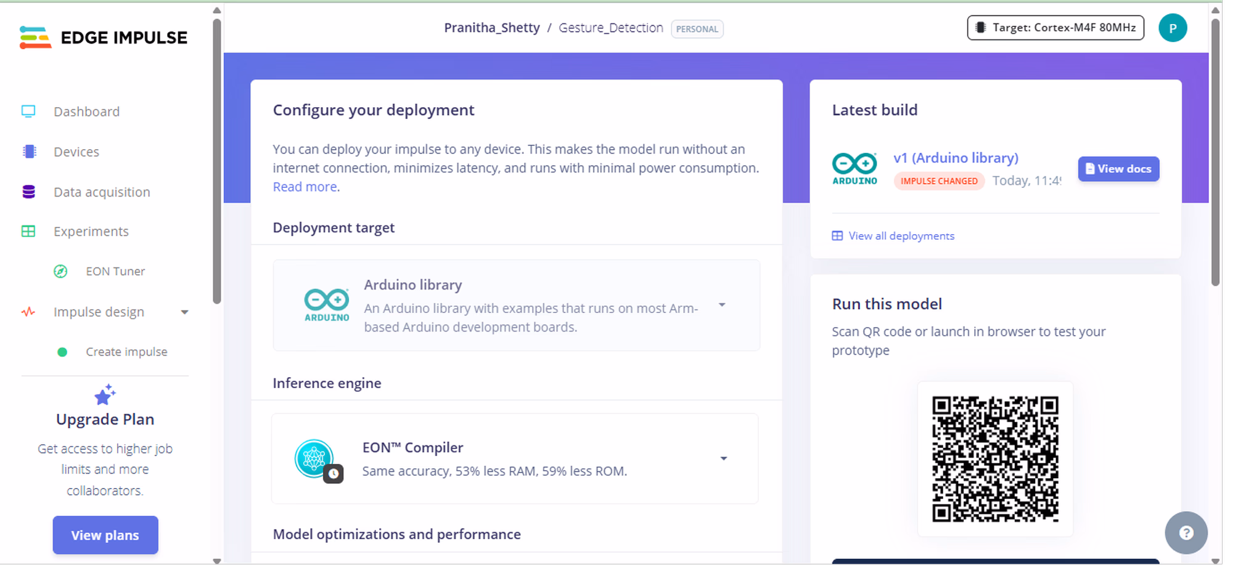Click the EON Tuner compass icon

pyautogui.click(x=60, y=272)
